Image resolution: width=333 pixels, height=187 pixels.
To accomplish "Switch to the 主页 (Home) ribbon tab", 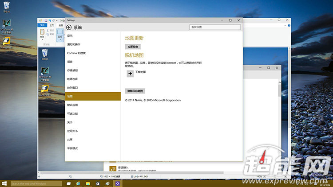I will tap(52, 25).
